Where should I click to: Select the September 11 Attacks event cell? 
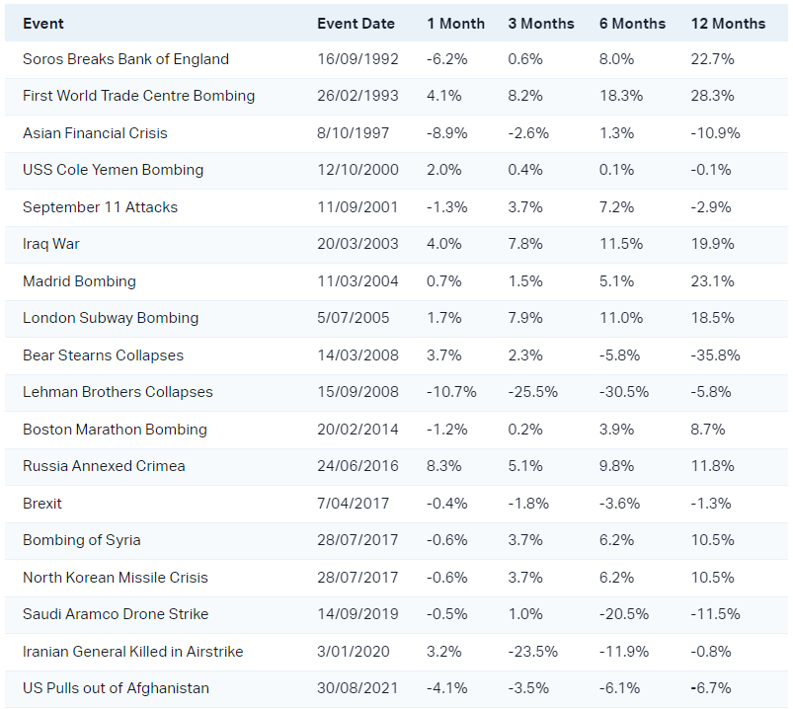tap(100, 207)
